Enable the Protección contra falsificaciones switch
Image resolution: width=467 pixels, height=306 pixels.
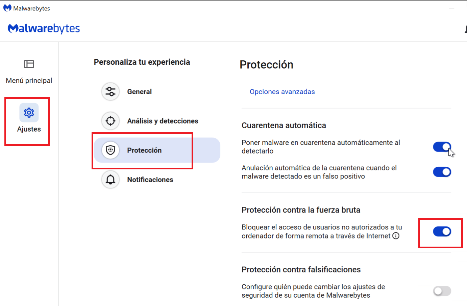(x=442, y=291)
